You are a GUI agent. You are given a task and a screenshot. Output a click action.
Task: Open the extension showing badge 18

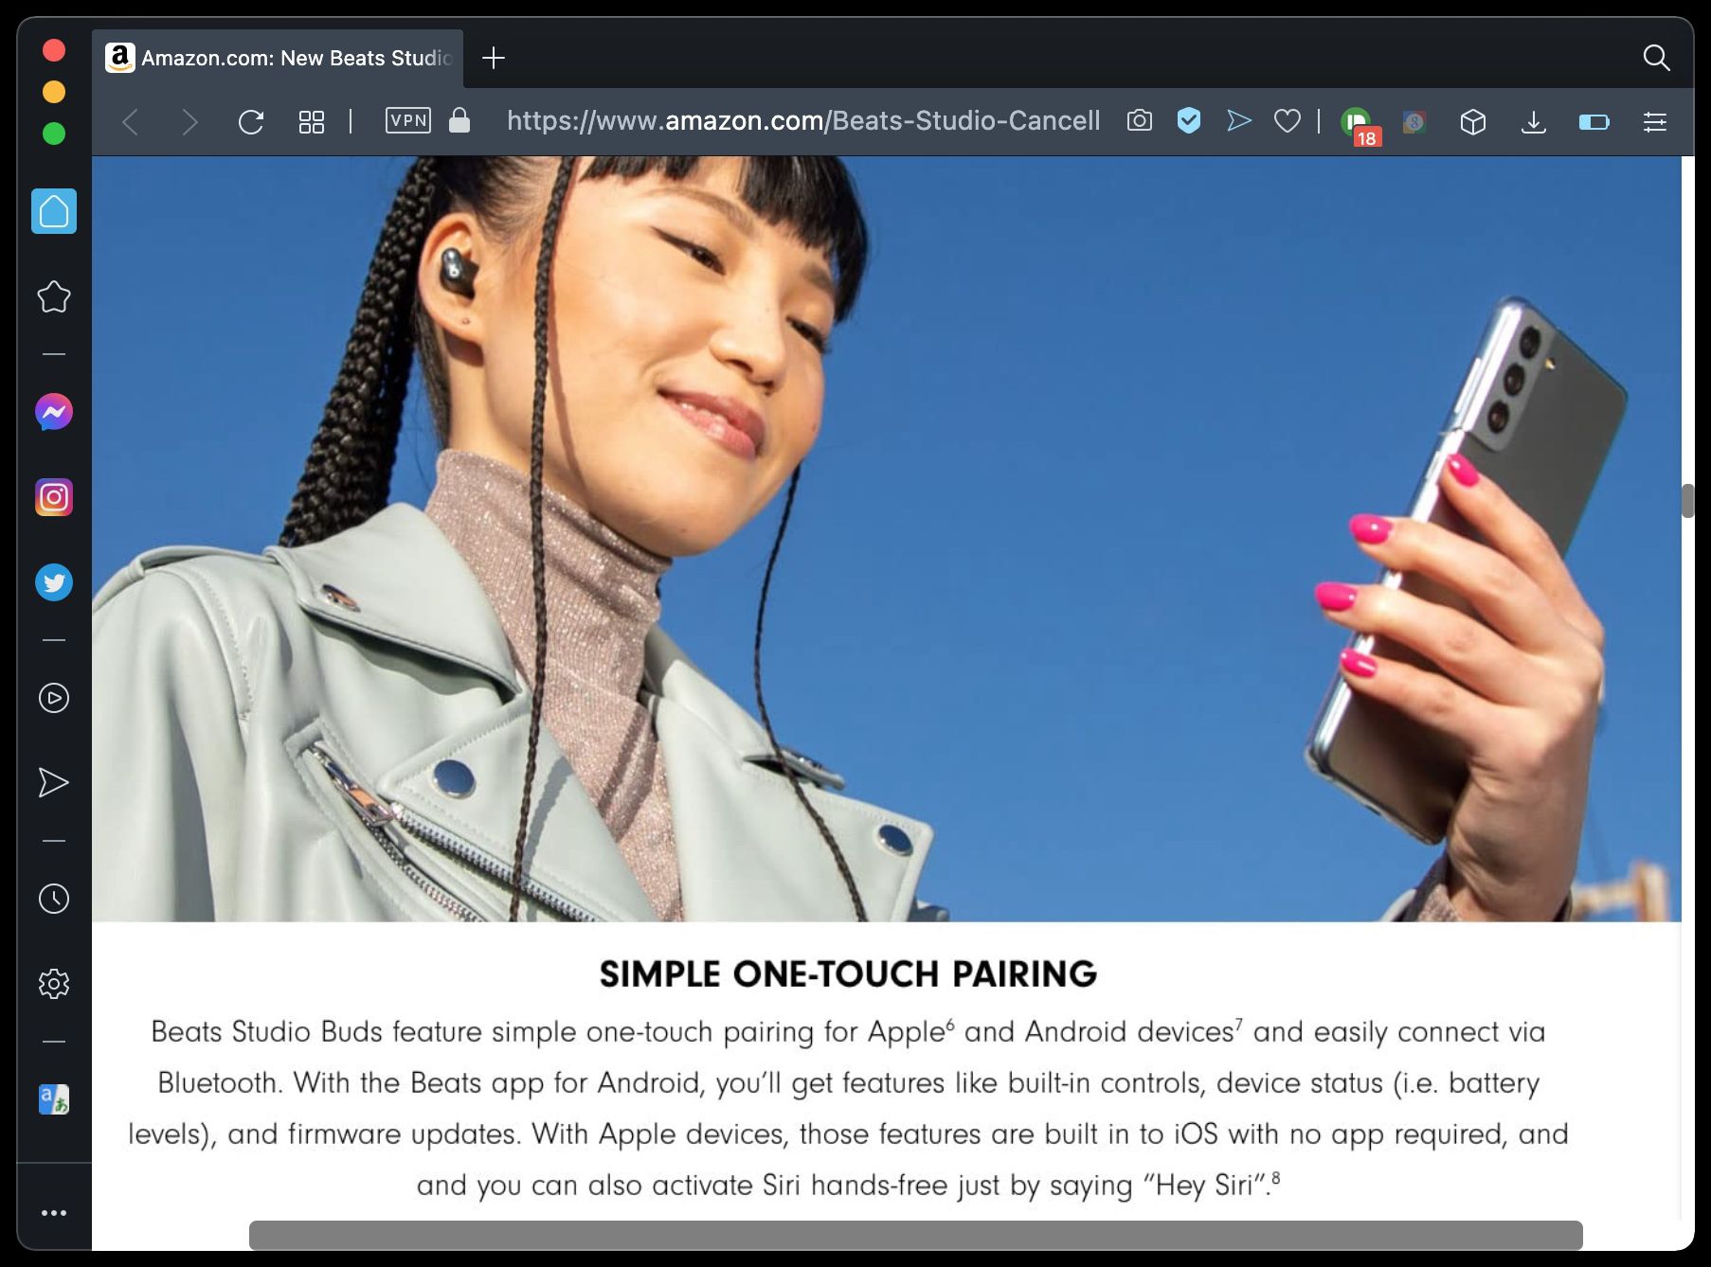pyautogui.click(x=1360, y=124)
